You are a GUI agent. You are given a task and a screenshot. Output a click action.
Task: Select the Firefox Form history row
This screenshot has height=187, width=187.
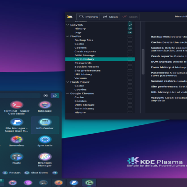tap(100, 59)
